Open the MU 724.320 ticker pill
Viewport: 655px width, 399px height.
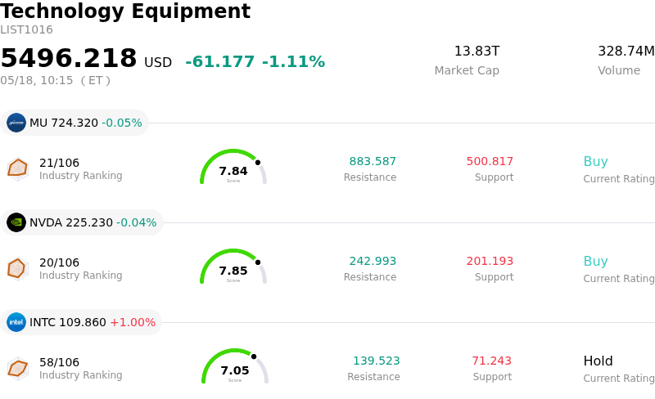75,123
